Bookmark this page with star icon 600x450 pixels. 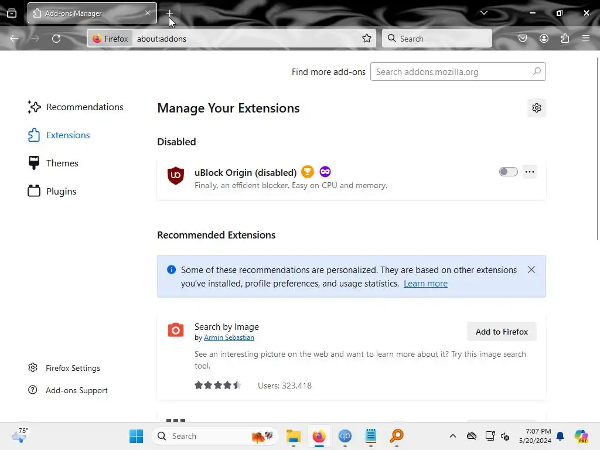tap(367, 39)
